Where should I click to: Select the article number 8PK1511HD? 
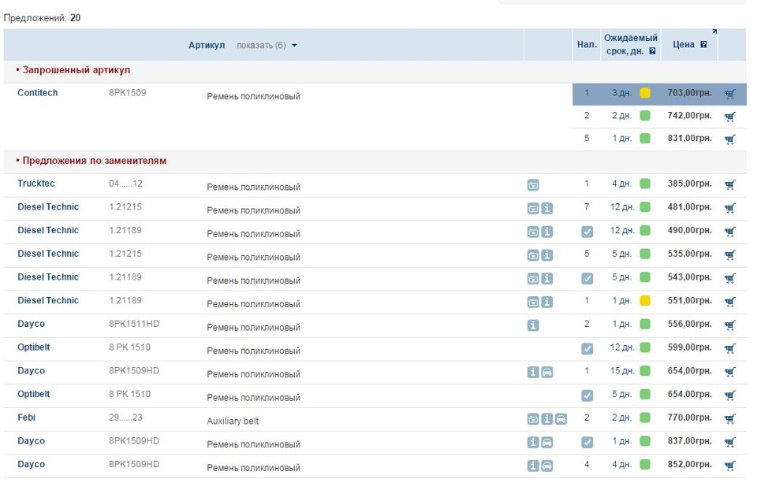134,324
